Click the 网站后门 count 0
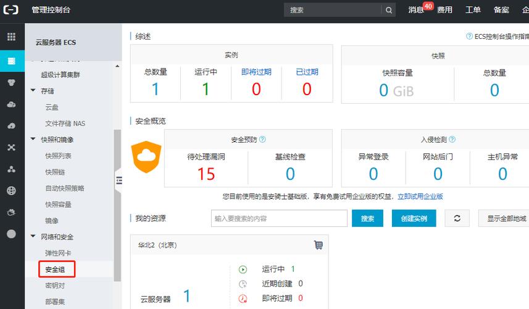This screenshot has width=529, height=309. pyautogui.click(x=438, y=174)
